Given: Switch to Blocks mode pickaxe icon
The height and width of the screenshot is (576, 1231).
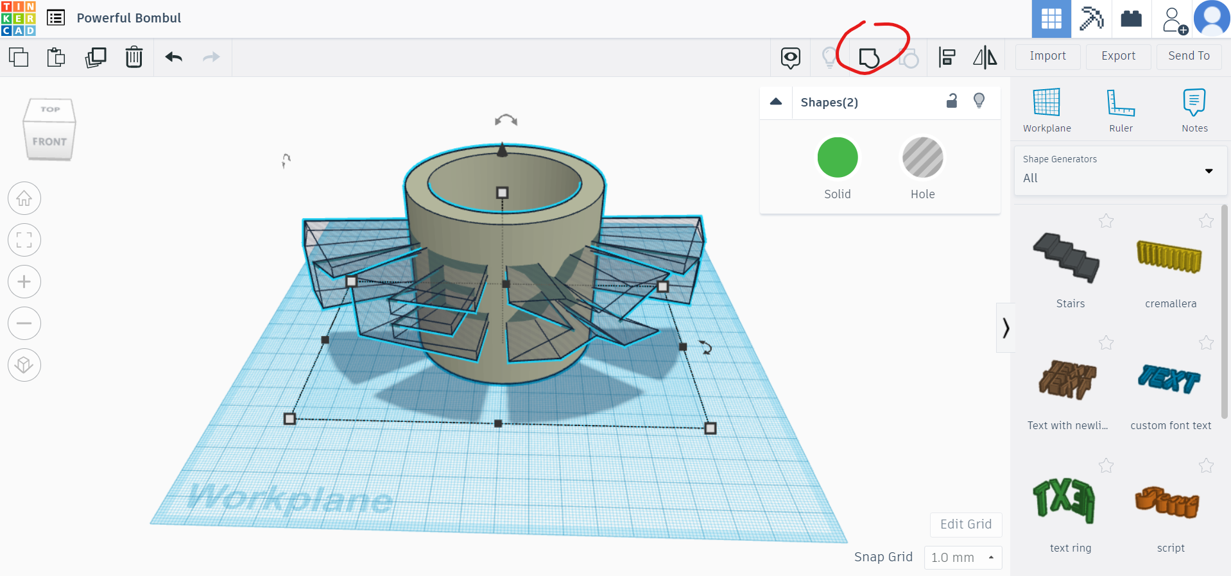Looking at the screenshot, I should click(x=1091, y=19).
